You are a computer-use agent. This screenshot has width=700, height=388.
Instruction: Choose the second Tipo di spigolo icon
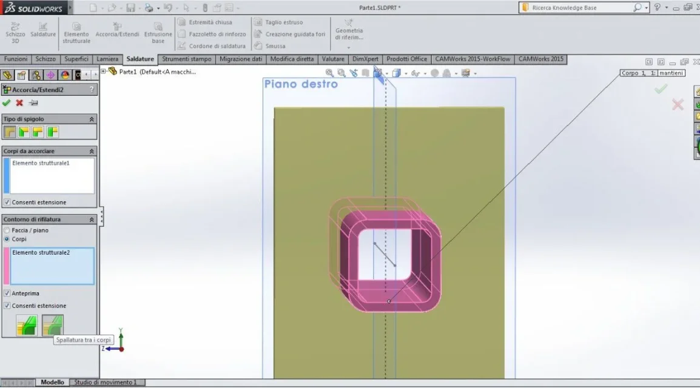pos(24,132)
